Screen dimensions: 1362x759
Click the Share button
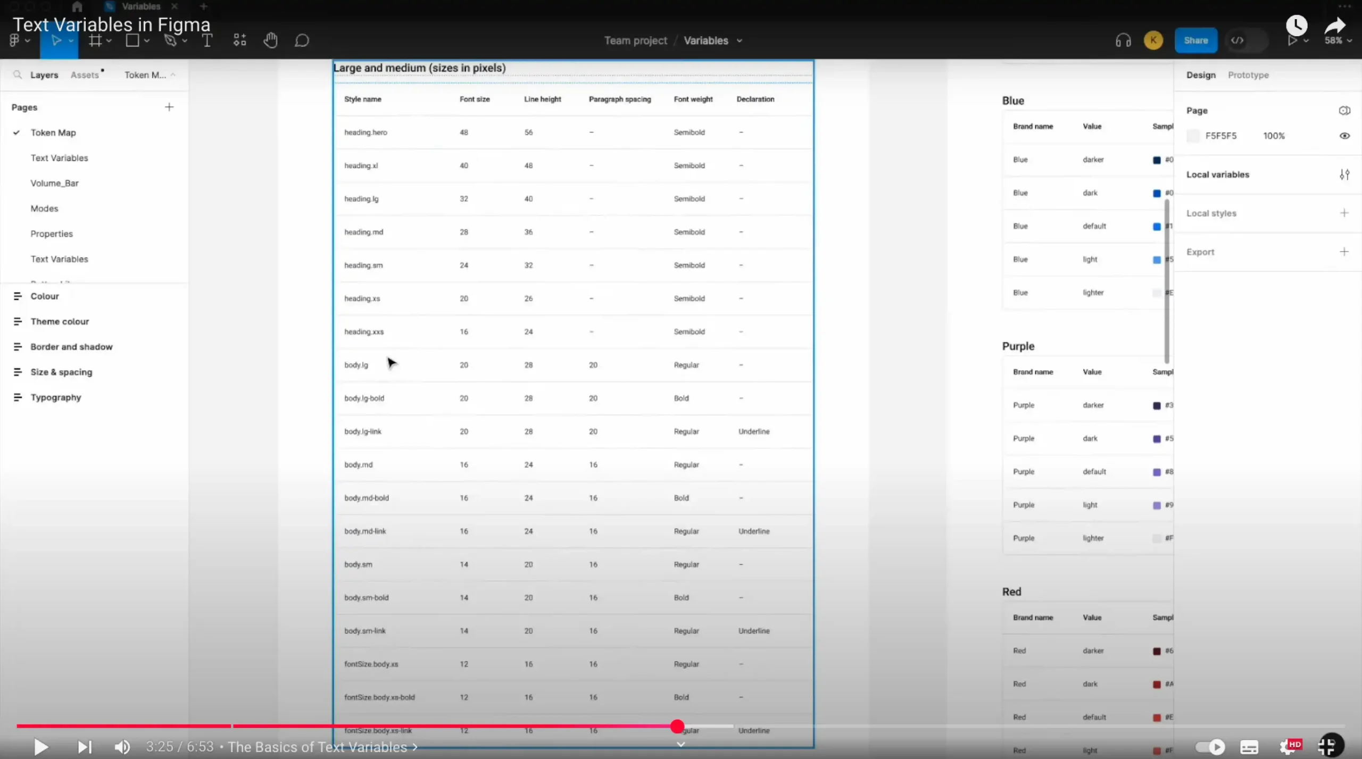tap(1196, 40)
